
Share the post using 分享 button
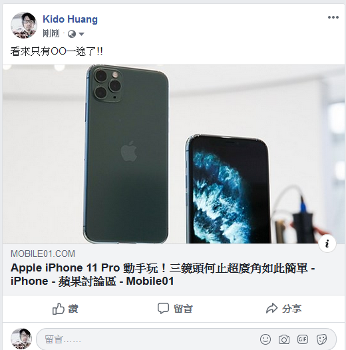pos(283,309)
